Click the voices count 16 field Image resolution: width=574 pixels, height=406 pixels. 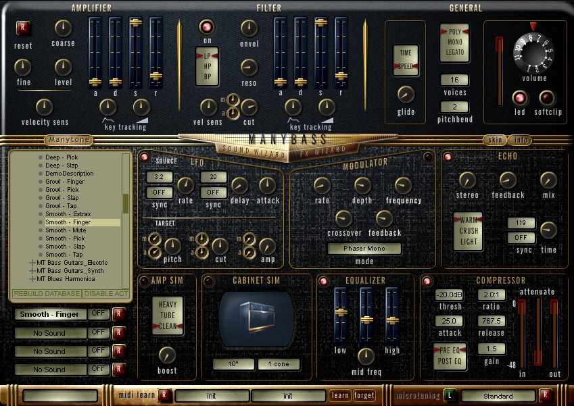[454, 80]
